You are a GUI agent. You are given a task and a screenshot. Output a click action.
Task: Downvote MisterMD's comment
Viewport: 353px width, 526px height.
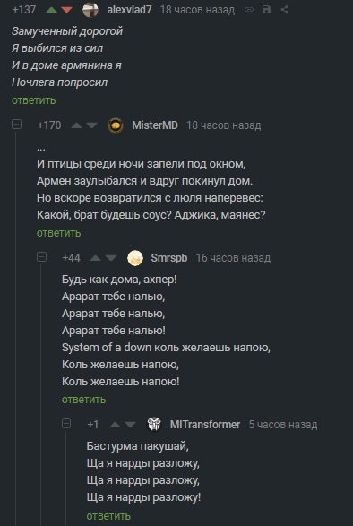tap(91, 125)
